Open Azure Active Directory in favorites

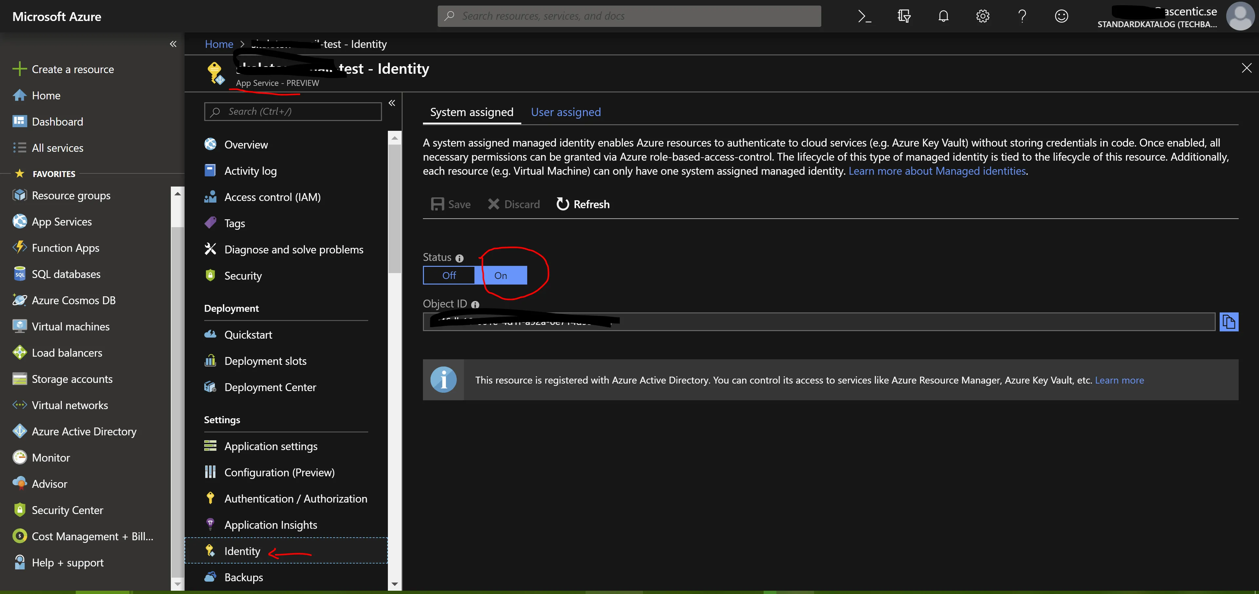coord(84,431)
